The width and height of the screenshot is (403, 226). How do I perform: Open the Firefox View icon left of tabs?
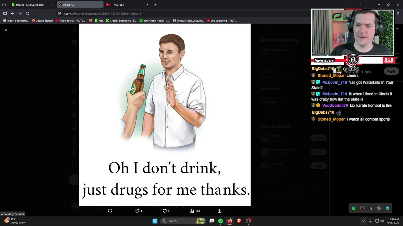point(4,5)
